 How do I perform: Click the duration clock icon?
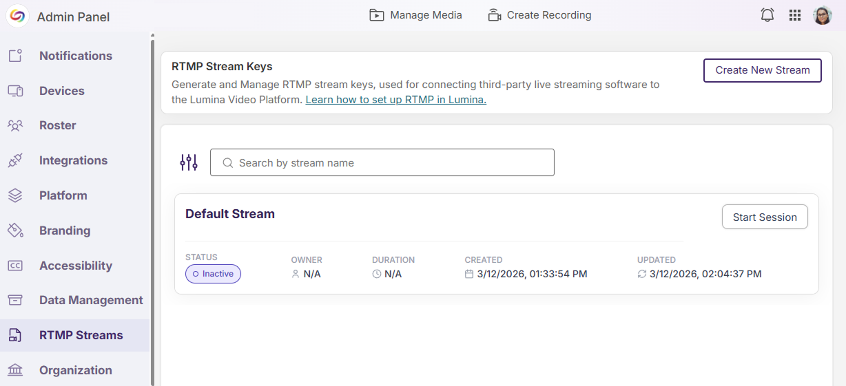click(377, 274)
